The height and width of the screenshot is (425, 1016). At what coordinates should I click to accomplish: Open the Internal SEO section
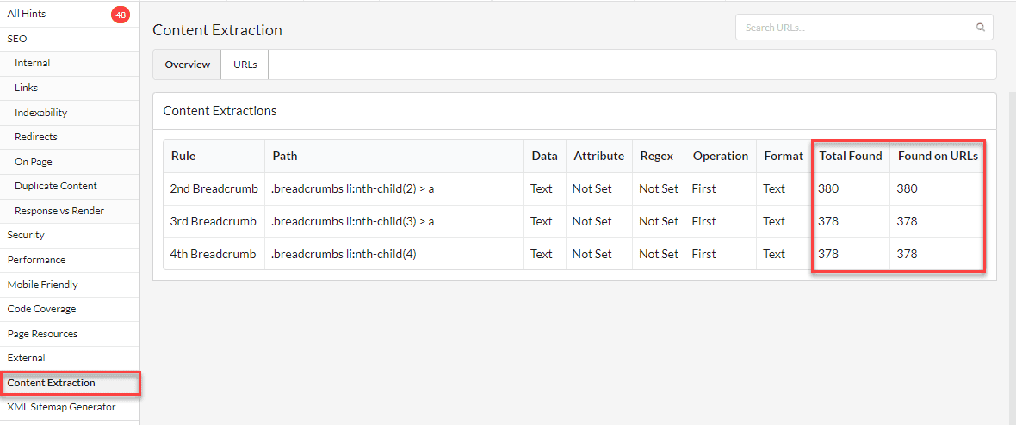[x=32, y=63]
